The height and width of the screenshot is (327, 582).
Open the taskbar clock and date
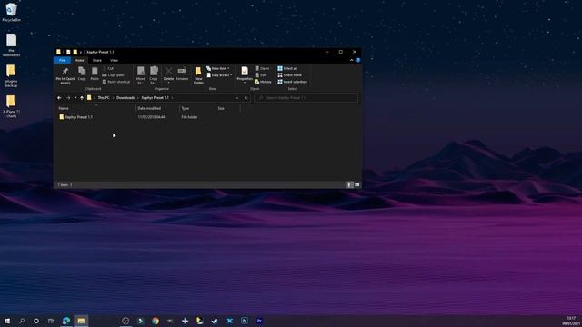pyautogui.click(x=571, y=321)
